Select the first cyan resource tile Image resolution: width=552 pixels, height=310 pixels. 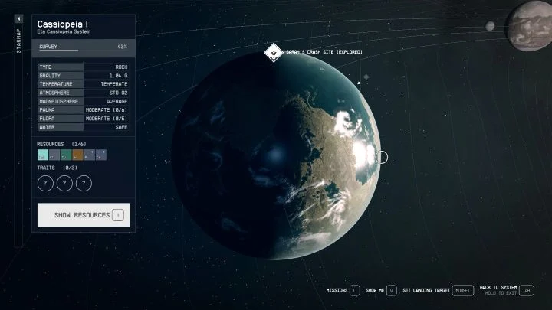click(43, 155)
